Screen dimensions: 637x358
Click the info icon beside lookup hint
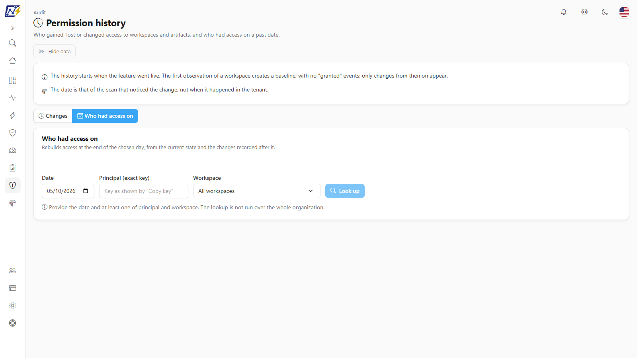point(45,207)
